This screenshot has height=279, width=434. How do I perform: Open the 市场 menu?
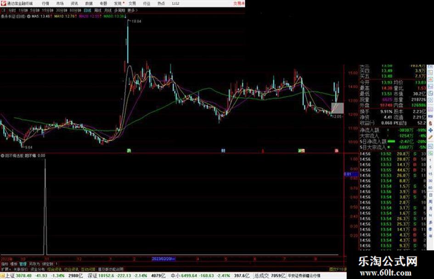tap(60, 4)
